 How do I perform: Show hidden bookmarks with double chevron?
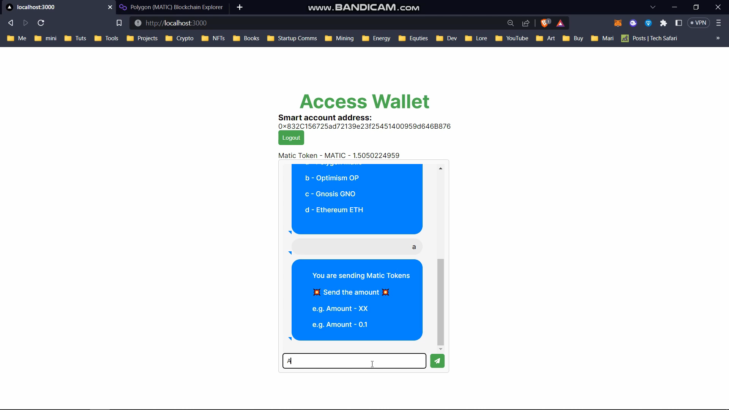(718, 38)
